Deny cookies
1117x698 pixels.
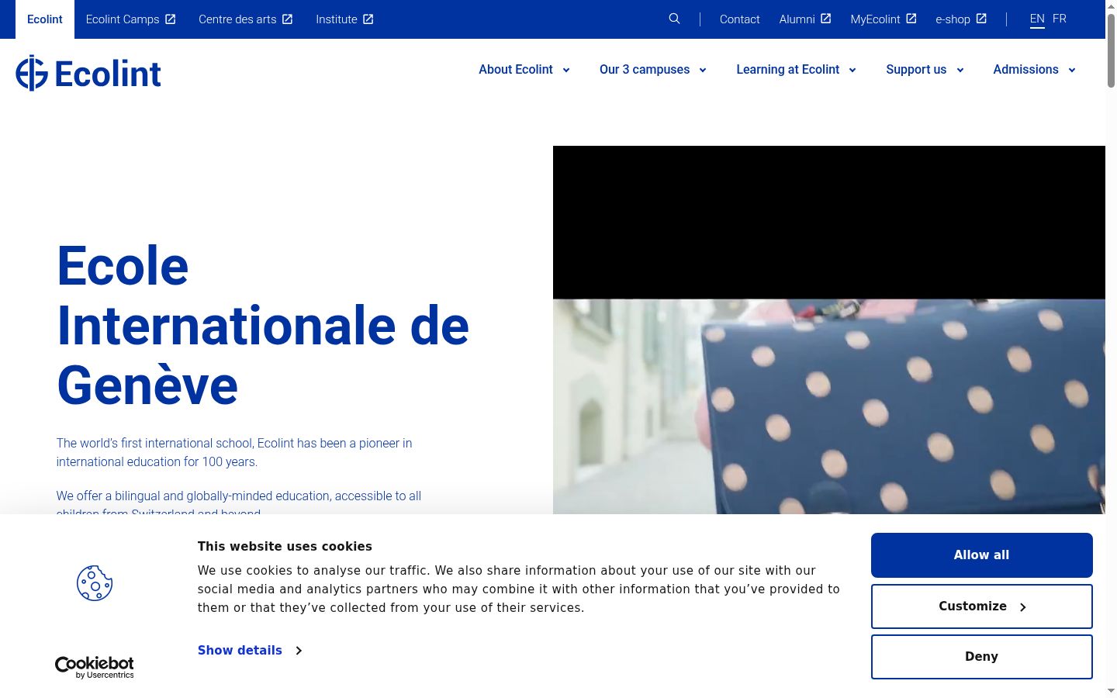[x=981, y=657]
